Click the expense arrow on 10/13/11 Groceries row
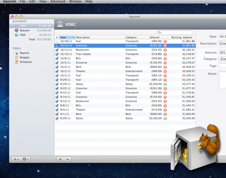 [x=165, y=46]
